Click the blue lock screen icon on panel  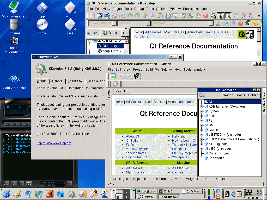coord(218,191)
